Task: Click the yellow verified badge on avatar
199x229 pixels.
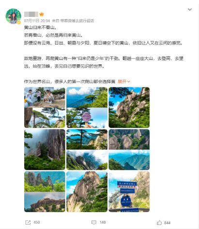Action: (19, 22)
